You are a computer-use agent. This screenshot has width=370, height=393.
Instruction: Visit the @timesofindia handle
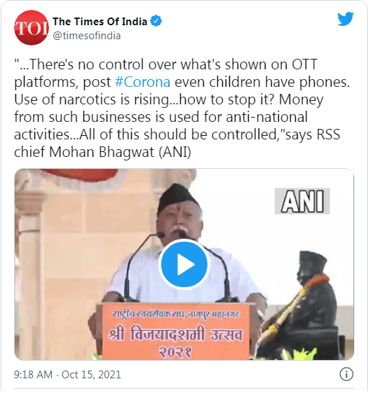point(87,36)
